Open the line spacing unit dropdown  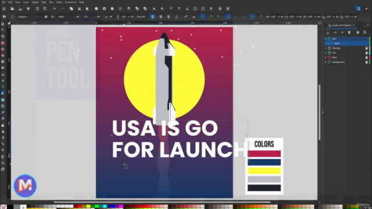tap(141, 17)
